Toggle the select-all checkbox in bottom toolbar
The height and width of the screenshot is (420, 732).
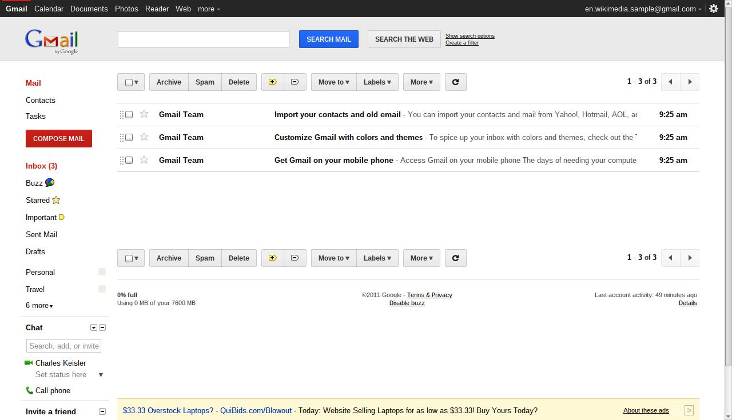pyautogui.click(x=129, y=258)
